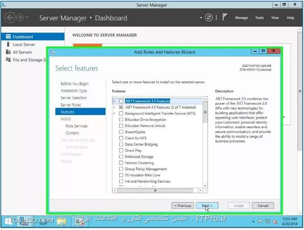Go to the Installation Type step
The image size is (304, 230).
click(74, 91)
